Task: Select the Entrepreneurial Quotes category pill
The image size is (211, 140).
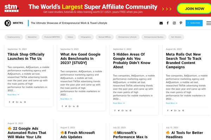Action: (x=154, y=37)
